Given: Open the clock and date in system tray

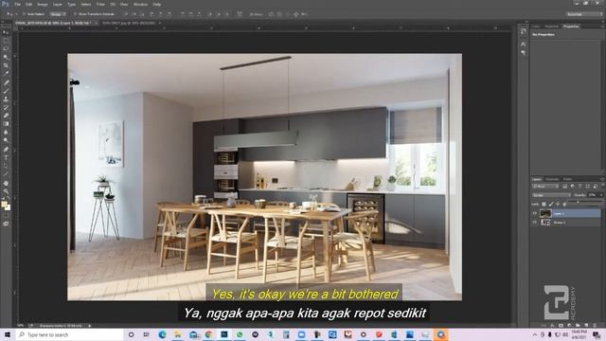Looking at the screenshot, I should coord(579,334).
